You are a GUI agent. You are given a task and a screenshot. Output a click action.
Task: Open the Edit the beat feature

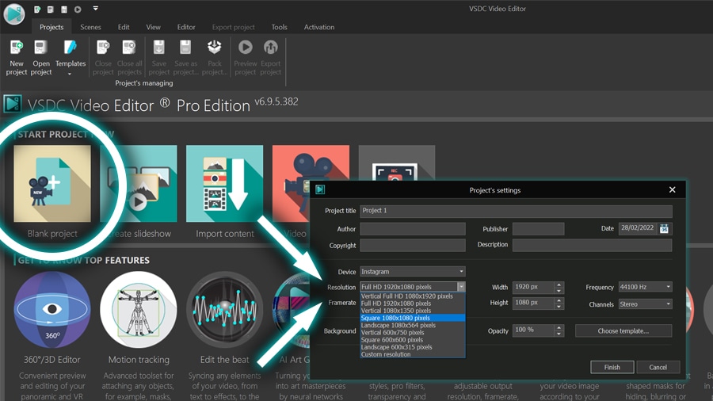click(225, 310)
